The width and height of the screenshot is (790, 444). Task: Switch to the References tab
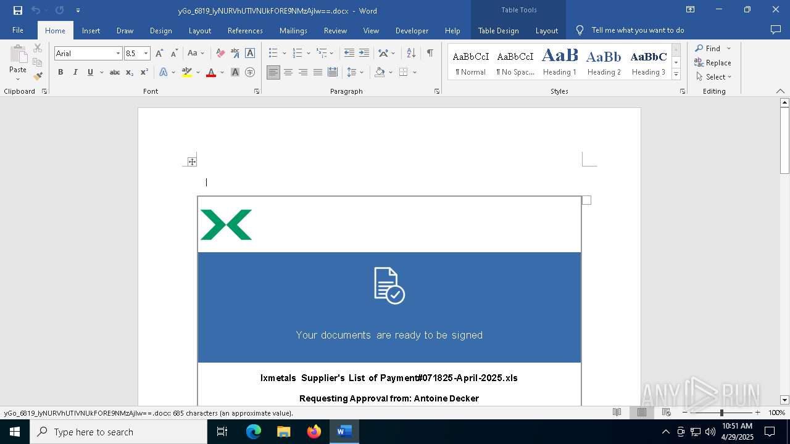pos(245,30)
